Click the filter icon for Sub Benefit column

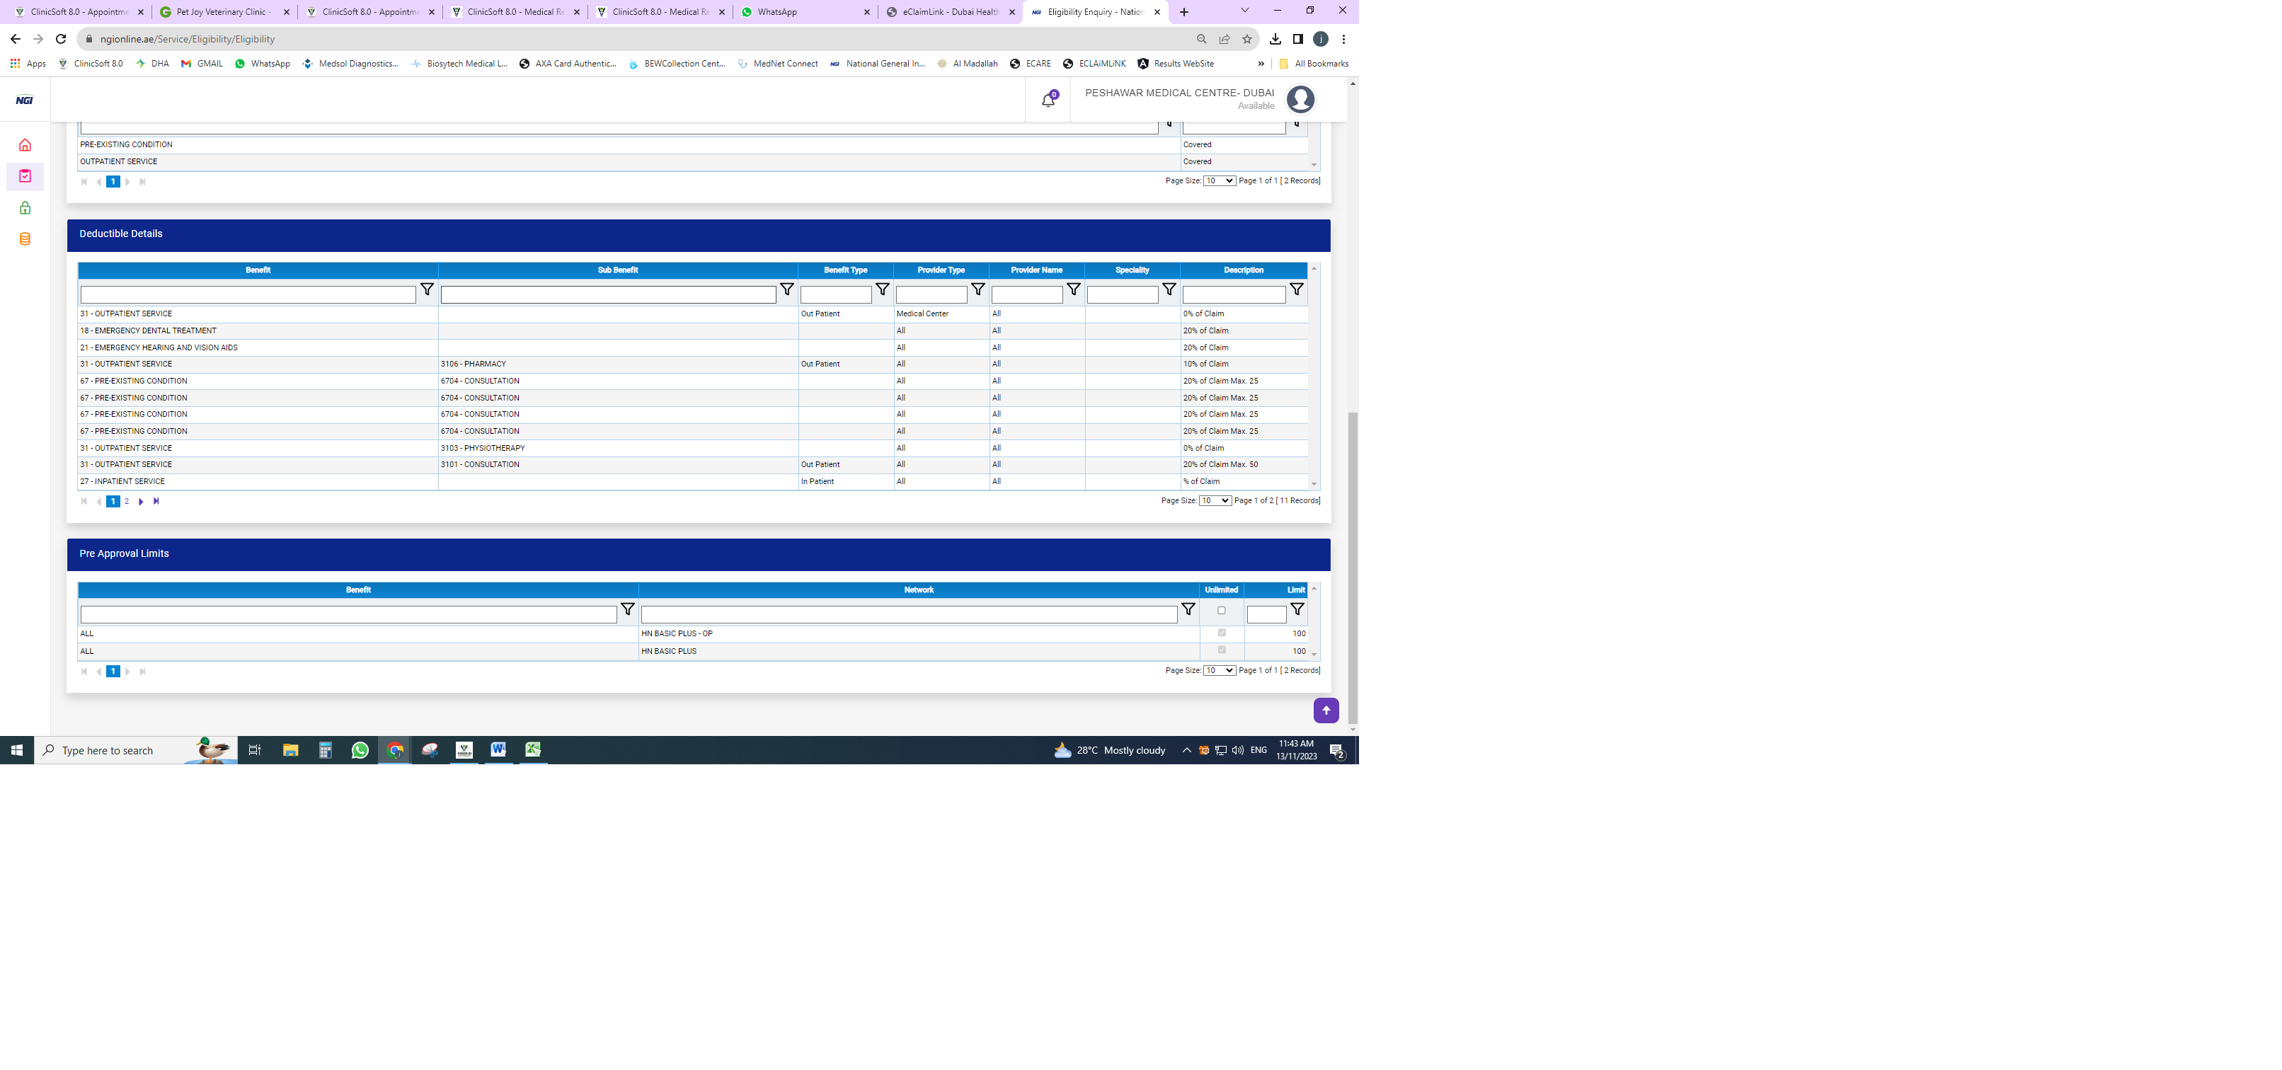pos(786,289)
